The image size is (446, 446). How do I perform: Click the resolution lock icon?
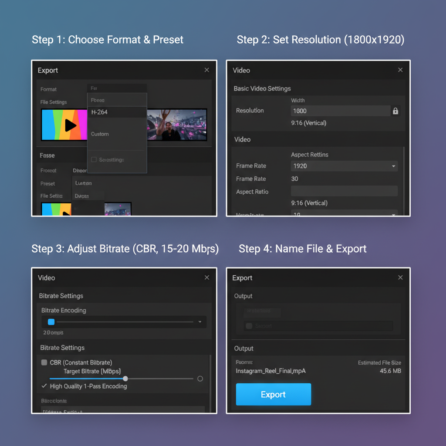pyautogui.click(x=395, y=111)
